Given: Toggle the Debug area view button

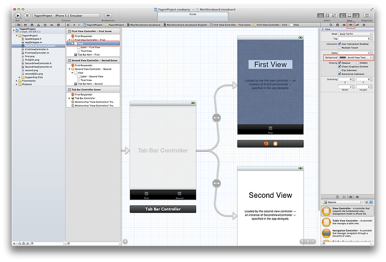Looking at the screenshot, I should (350, 16).
